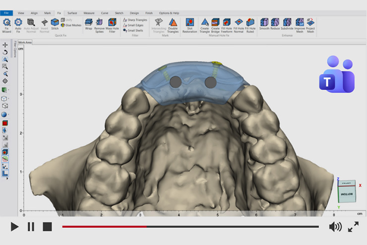Enter fullscreen with the expand arrows
Screen dimensions: 367x245
point(353,227)
